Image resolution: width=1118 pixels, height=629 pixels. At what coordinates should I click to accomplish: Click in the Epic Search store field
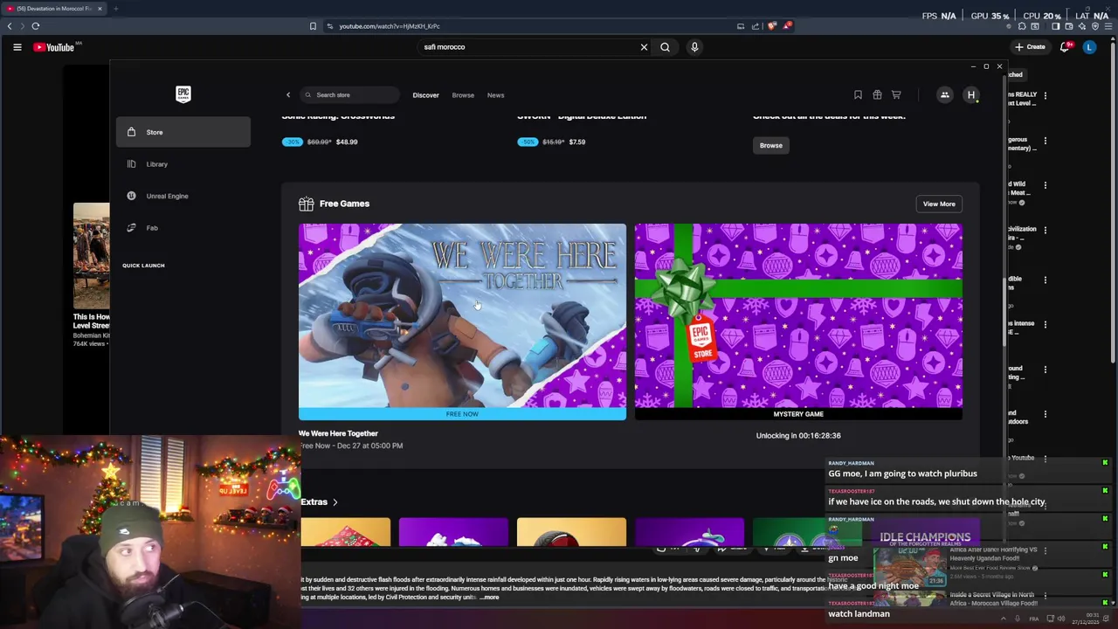point(349,94)
